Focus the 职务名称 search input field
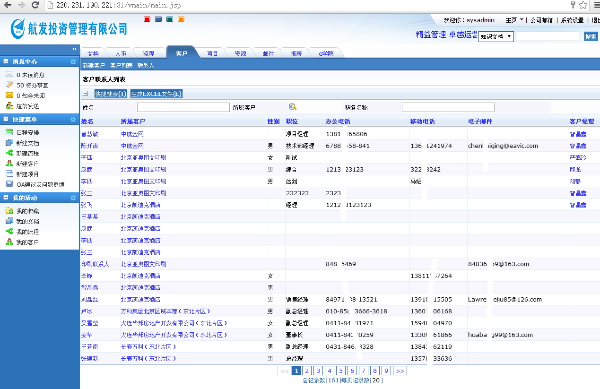 pos(448,107)
